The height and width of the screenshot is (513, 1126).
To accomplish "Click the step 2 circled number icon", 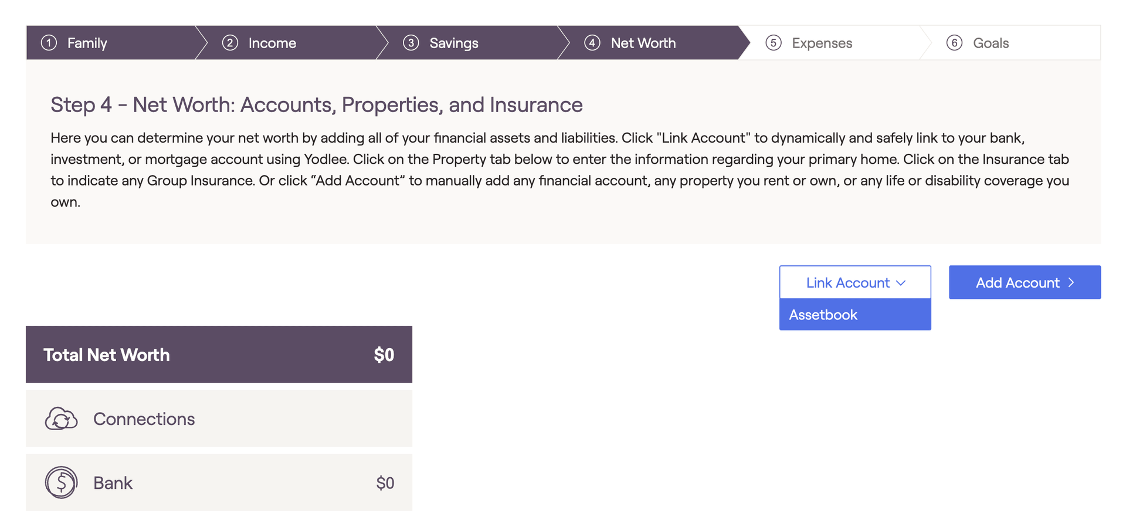I will point(230,43).
